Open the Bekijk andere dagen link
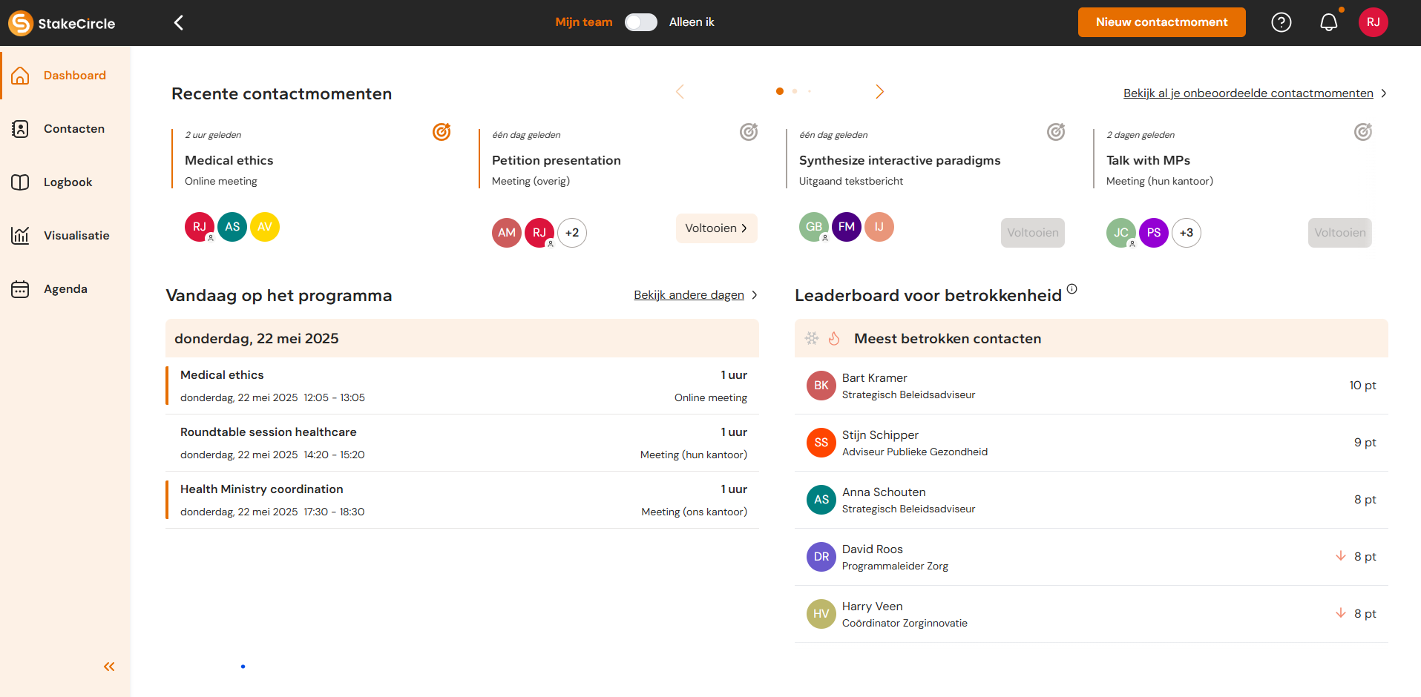Image resolution: width=1421 pixels, height=697 pixels. coord(689,295)
